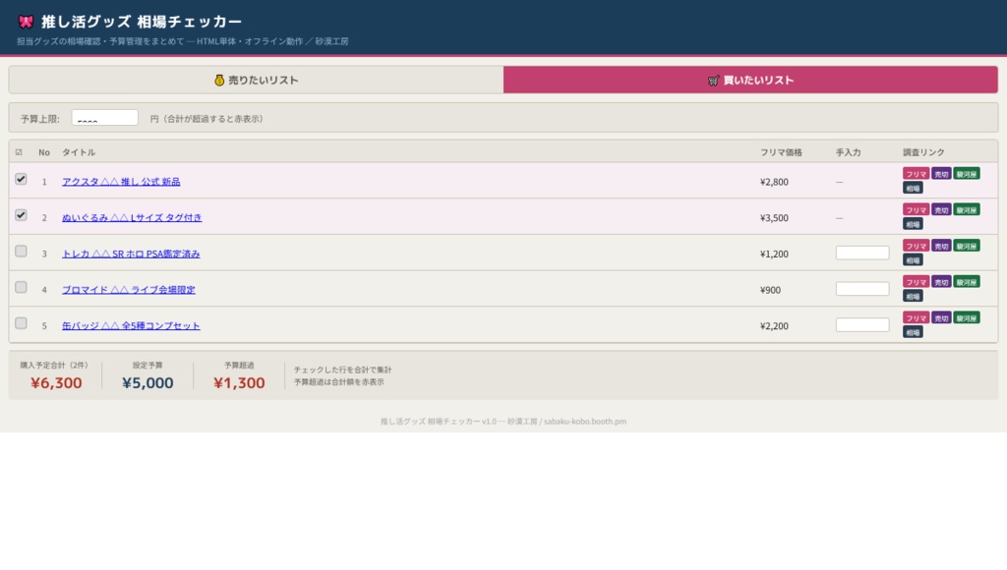Click the footer text with sabaku-kobo.booth.pm

point(503,421)
